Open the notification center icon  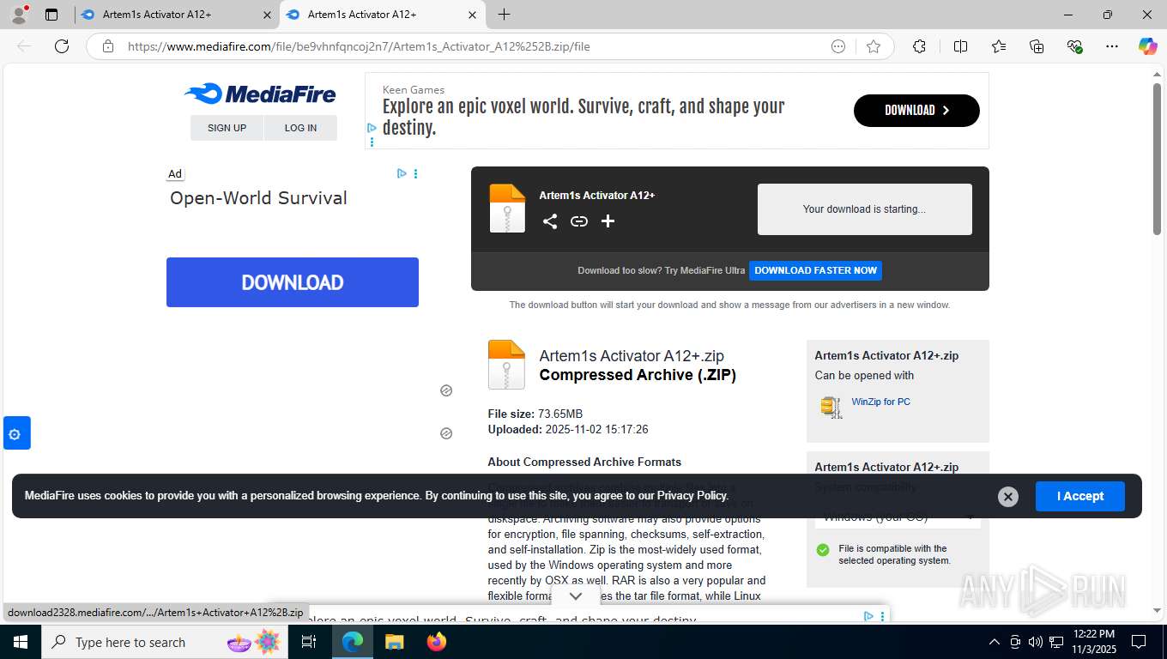[x=1139, y=642]
